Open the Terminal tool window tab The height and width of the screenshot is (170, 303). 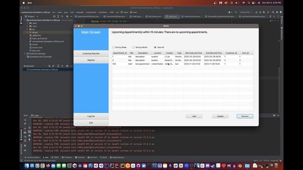pos(80,157)
